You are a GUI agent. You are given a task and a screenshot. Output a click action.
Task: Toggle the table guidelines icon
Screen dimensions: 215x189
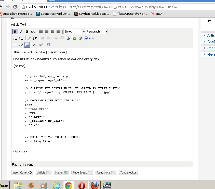[27, 45]
